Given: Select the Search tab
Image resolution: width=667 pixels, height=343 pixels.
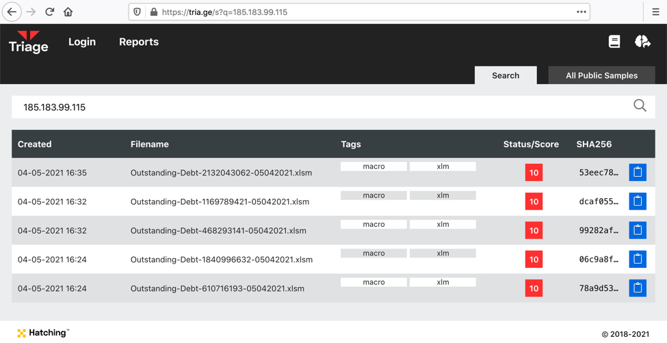Looking at the screenshot, I should 506,75.
